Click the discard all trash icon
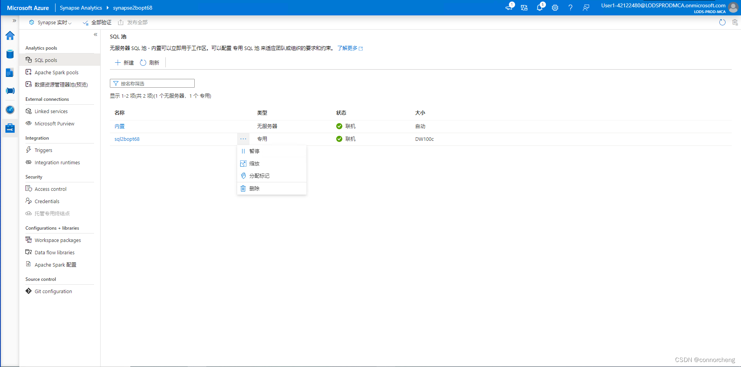This screenshot has width=741, height=367. (735, 22)
